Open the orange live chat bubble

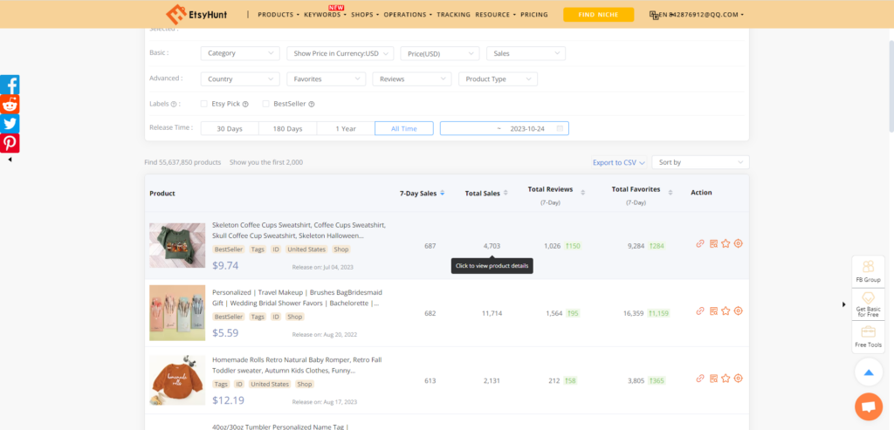(867, 406)
